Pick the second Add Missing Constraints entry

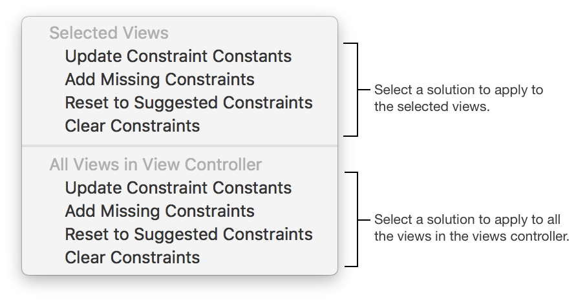160,211
